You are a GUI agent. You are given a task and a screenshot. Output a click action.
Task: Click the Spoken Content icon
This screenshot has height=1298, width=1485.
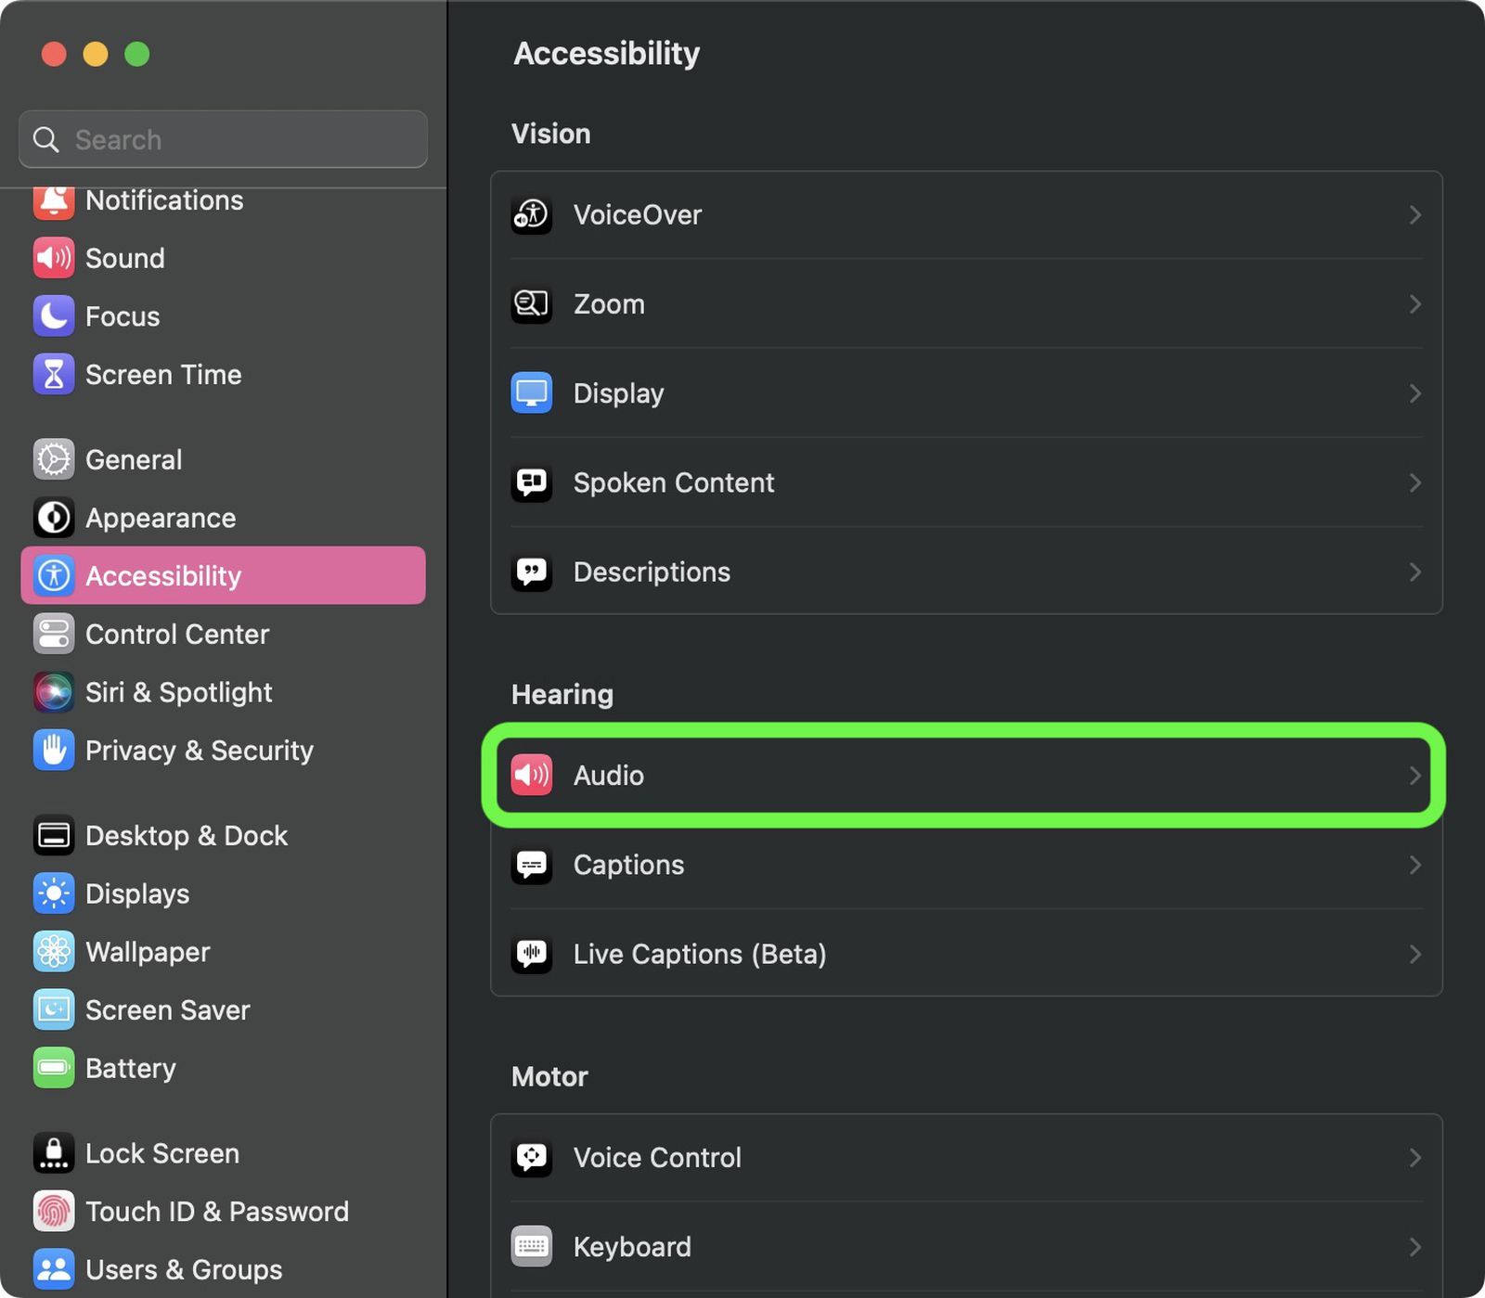tap(532, 482)
